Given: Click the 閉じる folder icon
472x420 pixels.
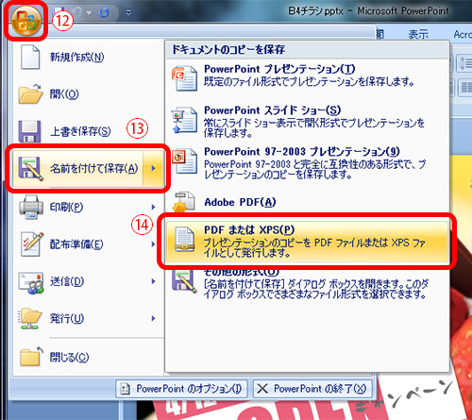Looking at the screenshot, I should [x=31, y=357].
